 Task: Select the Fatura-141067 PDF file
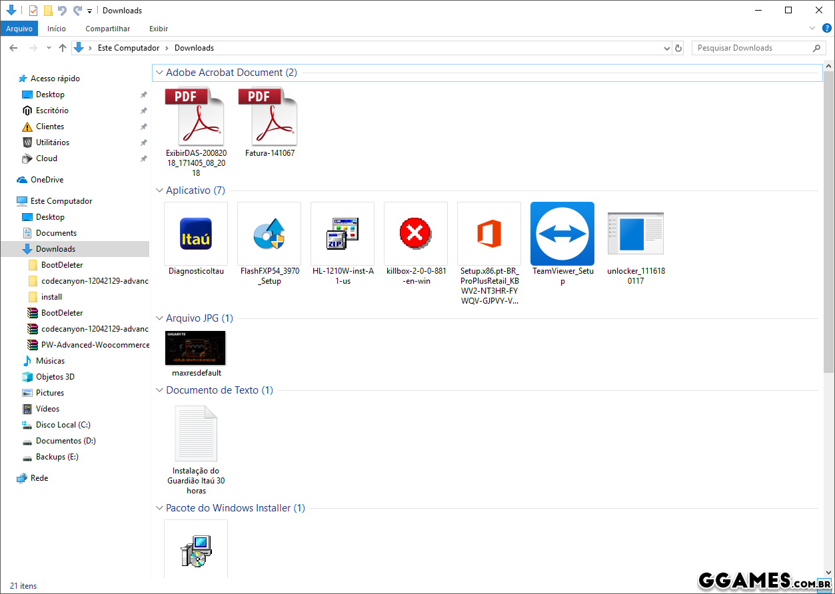pyautogui.click(x=269, y=117)
